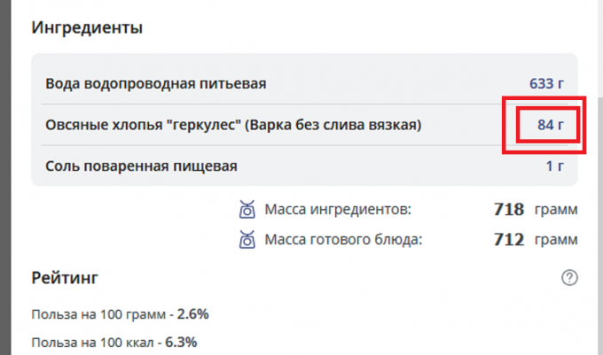Image resolution: width=603 pixels, height=355 pixels.
Task: Open the Соль поваренная пищевая ingredient
Action: pos(141,166)
